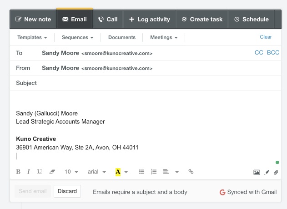Click the Discard button
The height and width of the screenshot is (209, 287).
coord(67,191)
